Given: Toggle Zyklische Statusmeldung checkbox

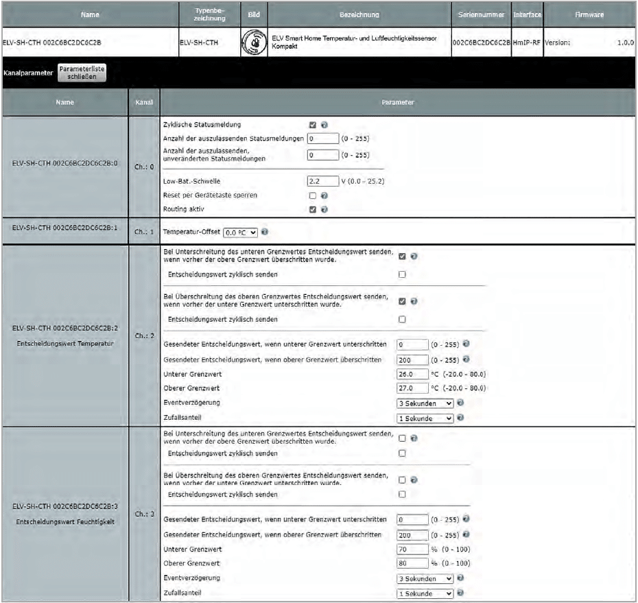Looking at the screenshot, I should tap(313, 125).
